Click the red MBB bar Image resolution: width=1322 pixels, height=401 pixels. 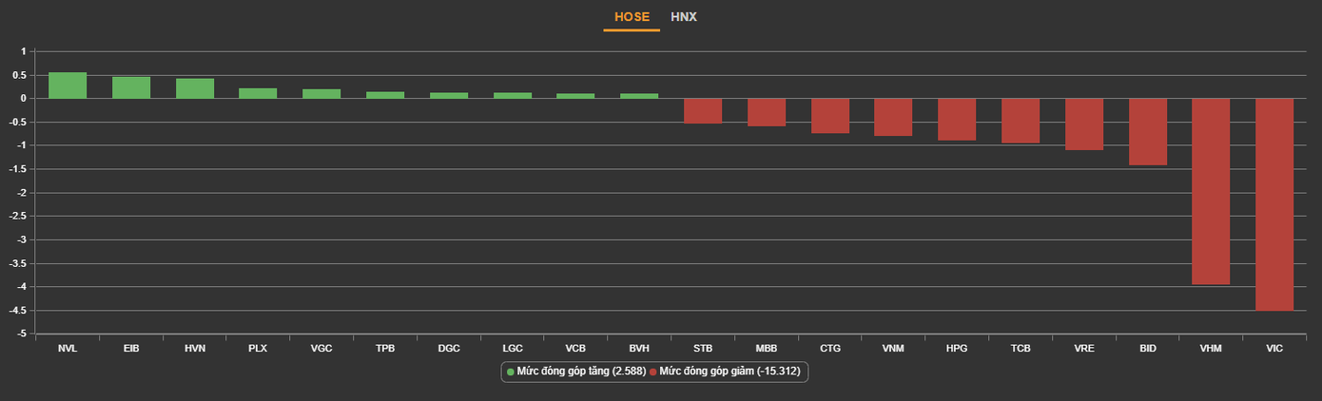[x=767, y=112]
